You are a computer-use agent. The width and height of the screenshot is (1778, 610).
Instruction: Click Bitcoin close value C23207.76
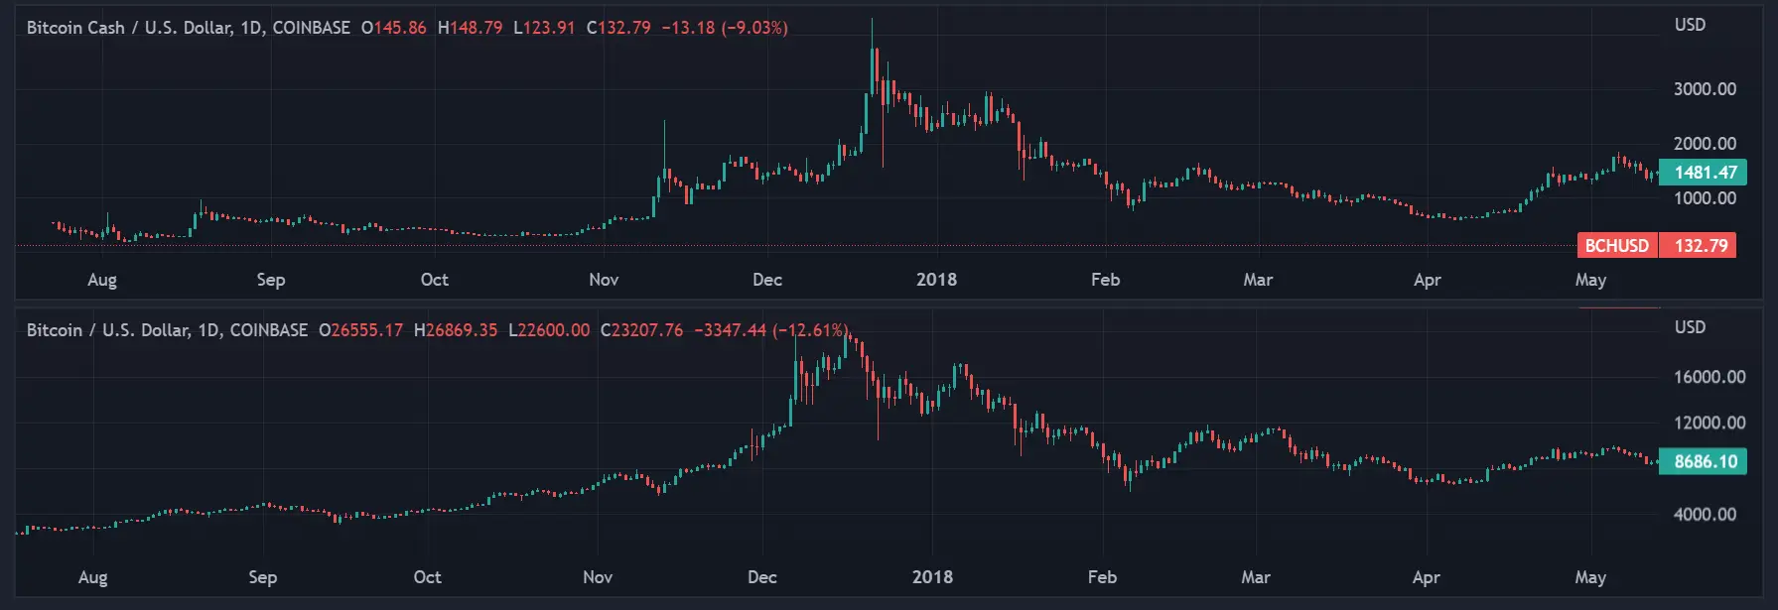point(641,330)
